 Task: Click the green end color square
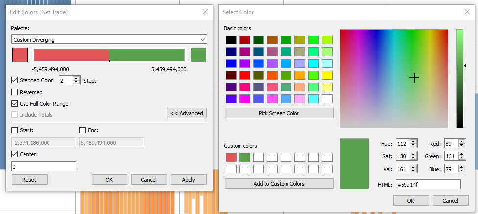pyautogui.click(x=198, y=55)
